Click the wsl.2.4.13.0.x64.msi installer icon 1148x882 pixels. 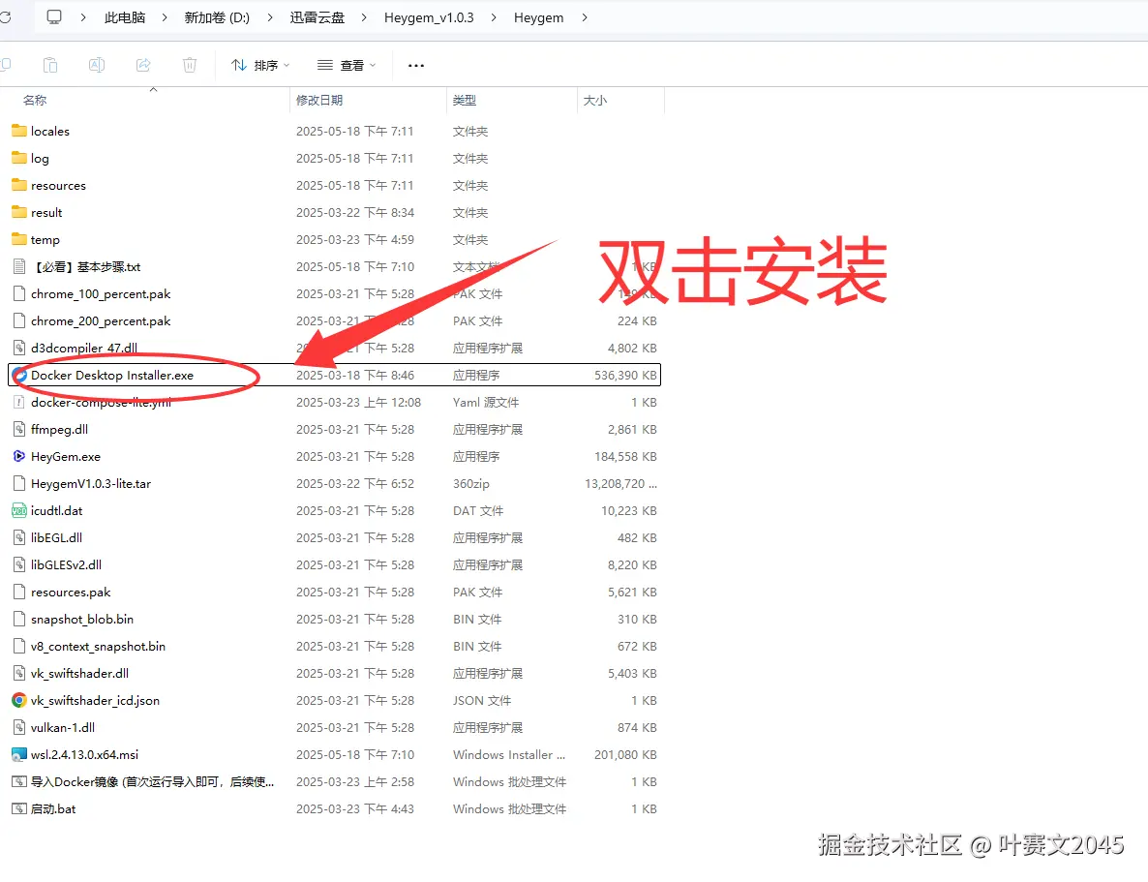(19, 754)
